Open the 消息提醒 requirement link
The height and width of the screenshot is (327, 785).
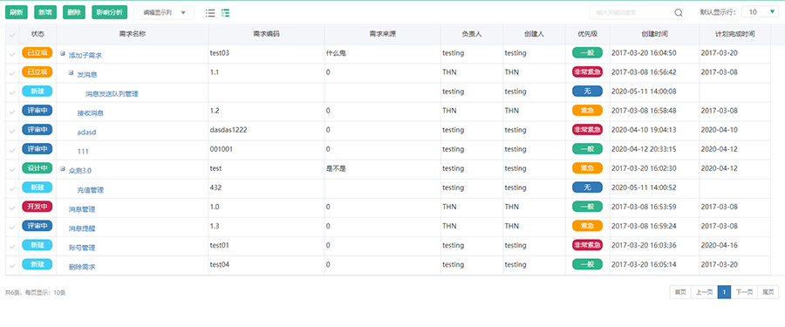point(82,228)
